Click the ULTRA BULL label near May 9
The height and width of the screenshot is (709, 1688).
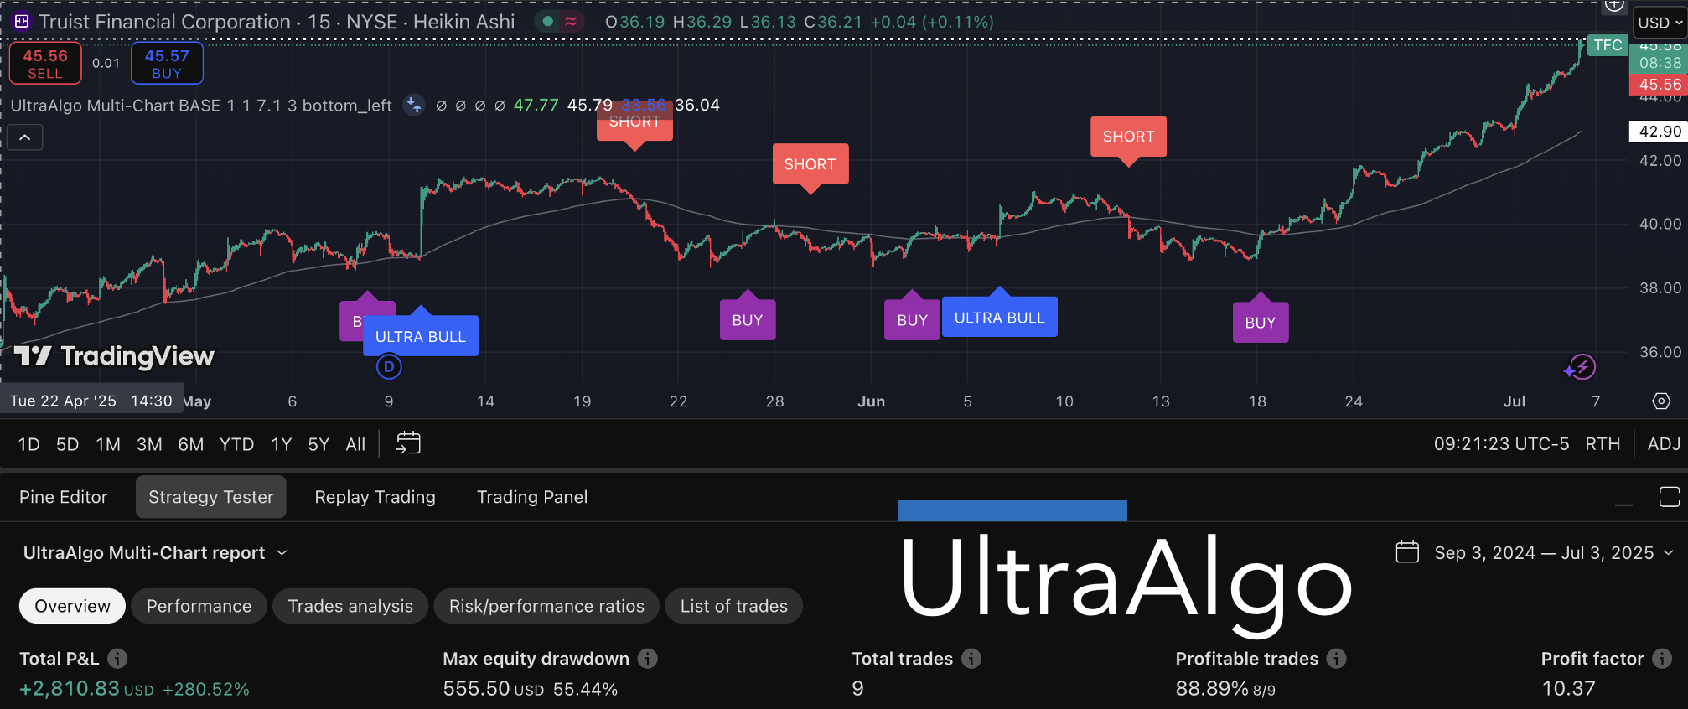[x=421, y=336]
